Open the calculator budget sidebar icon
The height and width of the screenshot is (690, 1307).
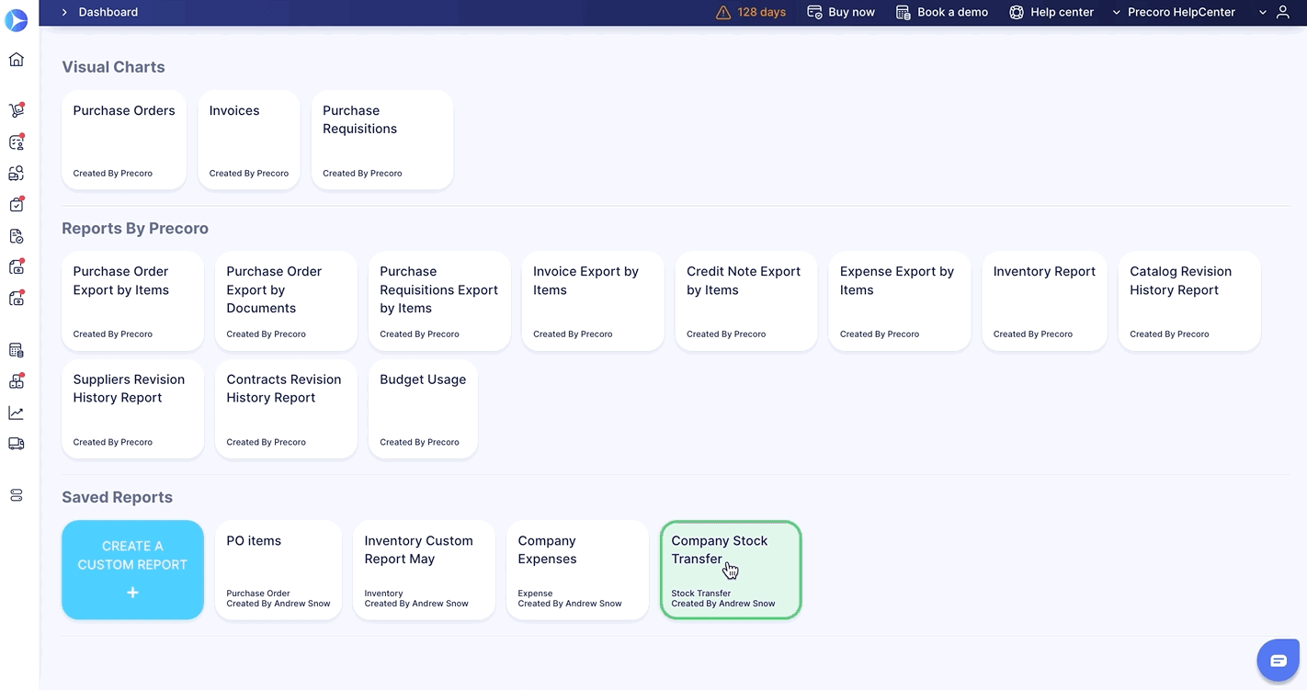click(16, 350)
